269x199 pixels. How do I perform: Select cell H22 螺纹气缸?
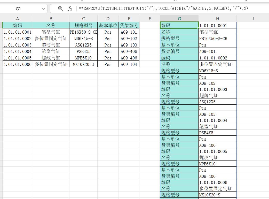tap(218, 157)
